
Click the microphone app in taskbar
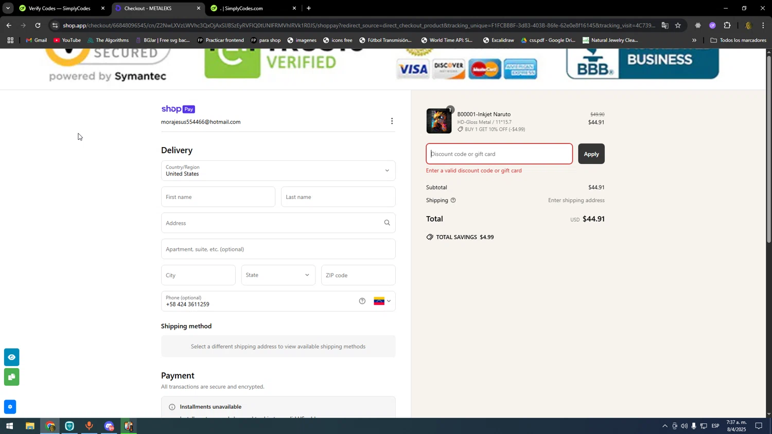tap(89, 426)
